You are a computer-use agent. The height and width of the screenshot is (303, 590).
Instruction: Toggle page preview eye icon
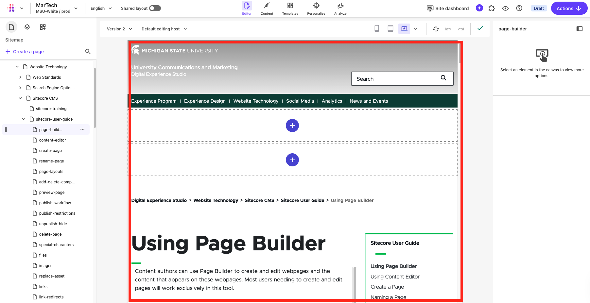click(x=505, y=8)
